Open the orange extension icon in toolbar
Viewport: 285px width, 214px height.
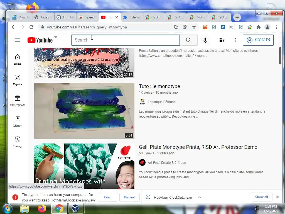205,27
